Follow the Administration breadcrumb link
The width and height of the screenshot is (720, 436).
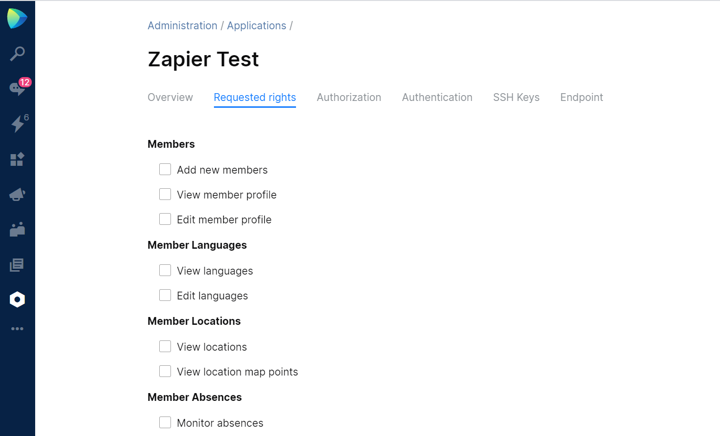(182, 26)
